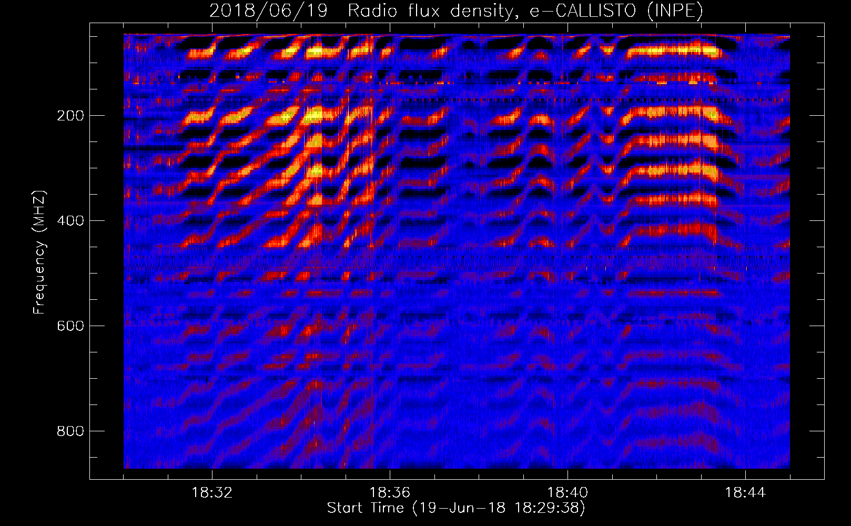Click the Start Time axis label

pos(456,508)
